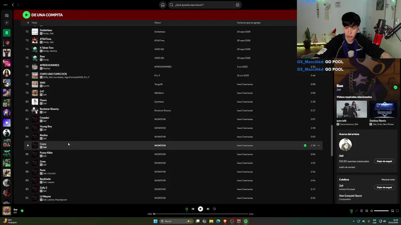
Task: Show hidden tray icons chevron
Action: coord(354,221)
